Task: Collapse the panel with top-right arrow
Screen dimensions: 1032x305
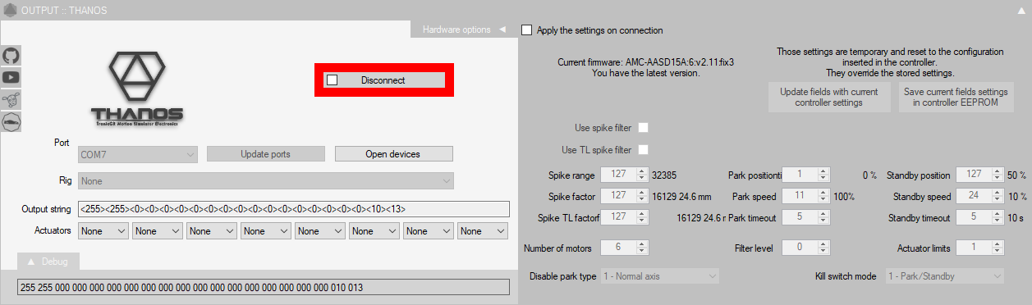Action: click(1021, 11)
